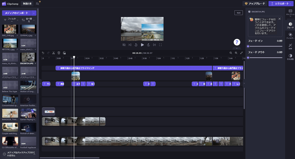Select the long purple title clip
Image resolution: width=295 pixels, height=159 pixels.
coord(134,68)
